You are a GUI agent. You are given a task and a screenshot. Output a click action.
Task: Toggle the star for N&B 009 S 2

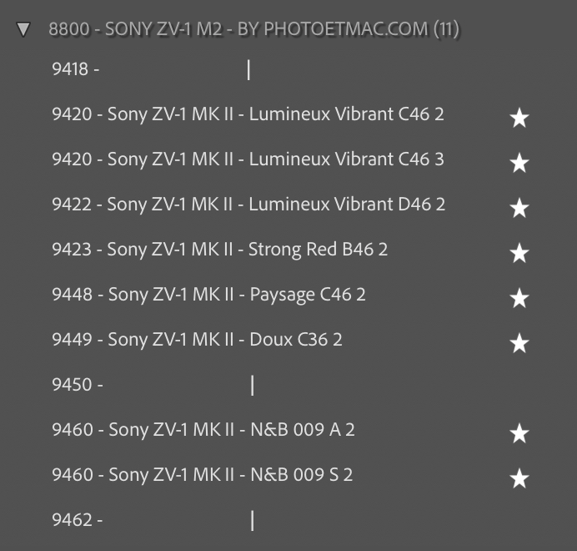pyautogui.click(x=519, y=478)
